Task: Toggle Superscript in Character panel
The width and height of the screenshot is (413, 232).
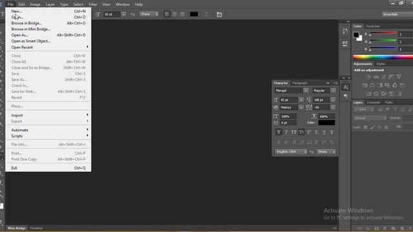Action: click(309, 132)
